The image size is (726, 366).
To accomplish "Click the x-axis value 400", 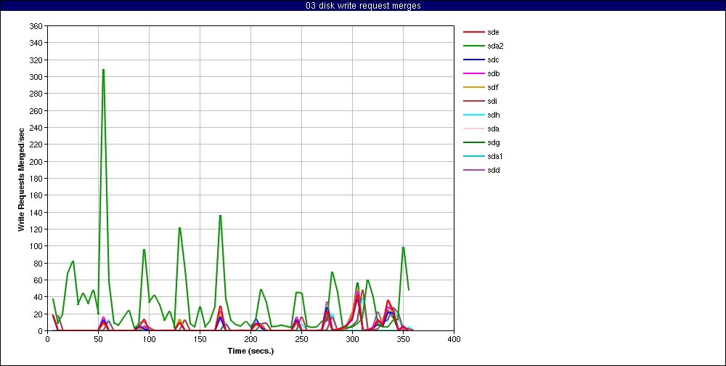I will [454, 339].
